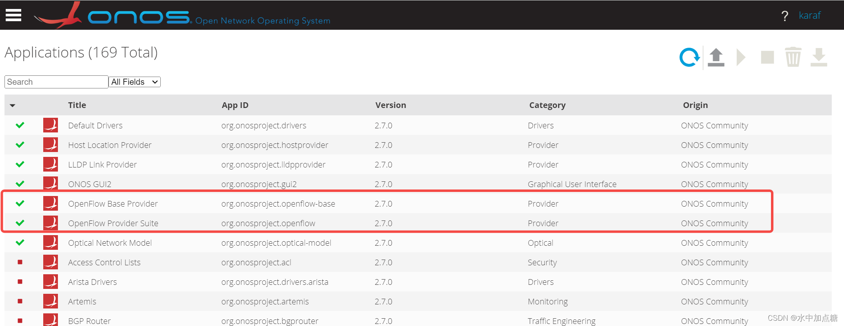Click org.onosproject.drivers.arista app ID

coord(275,282)
